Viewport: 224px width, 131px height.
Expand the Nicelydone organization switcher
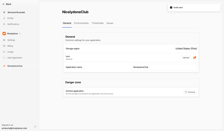point(20,33)
